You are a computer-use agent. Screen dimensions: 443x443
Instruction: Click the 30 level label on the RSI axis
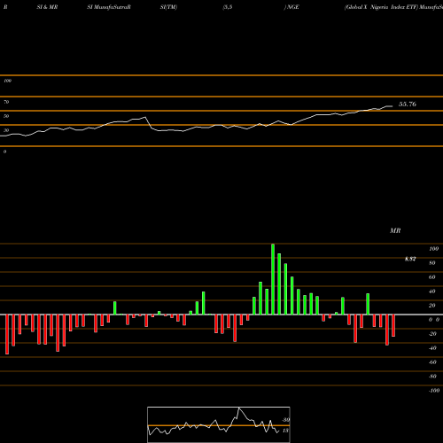tap(6, 130)
